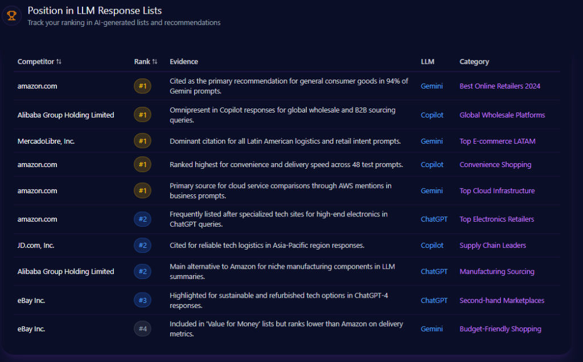Image resolution: width=583 pixels, height=362 pixels.
Task: Click #1 badge in Global Wholesale Platforms row
Action: [x=142, y=115]
